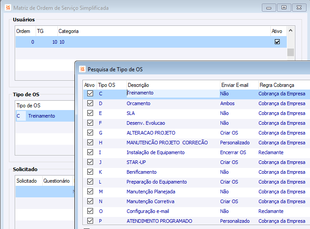Select Instalação de Equipamento entry
Image resolution: width=310 pixels, height=229 pixels.
pos(155,152)
